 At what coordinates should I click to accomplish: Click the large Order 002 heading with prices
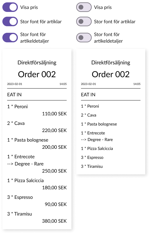pyautogui.click(x=37, y=74)
